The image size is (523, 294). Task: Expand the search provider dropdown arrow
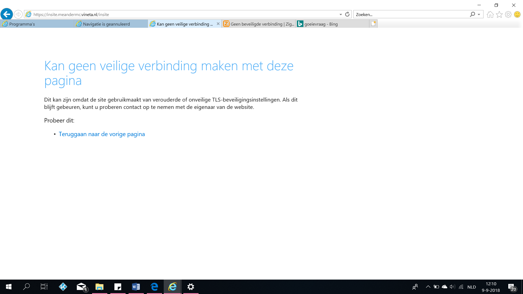click(x=479, y=14)
